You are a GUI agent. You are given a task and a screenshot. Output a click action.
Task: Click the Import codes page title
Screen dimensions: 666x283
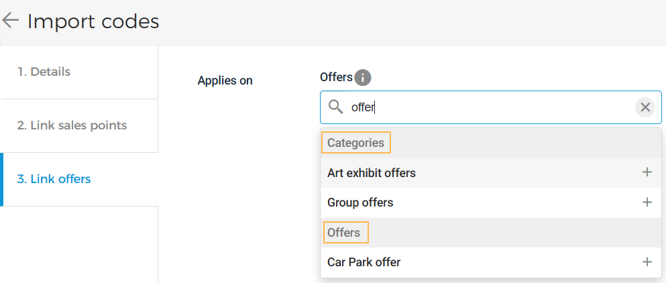[93, 21]
